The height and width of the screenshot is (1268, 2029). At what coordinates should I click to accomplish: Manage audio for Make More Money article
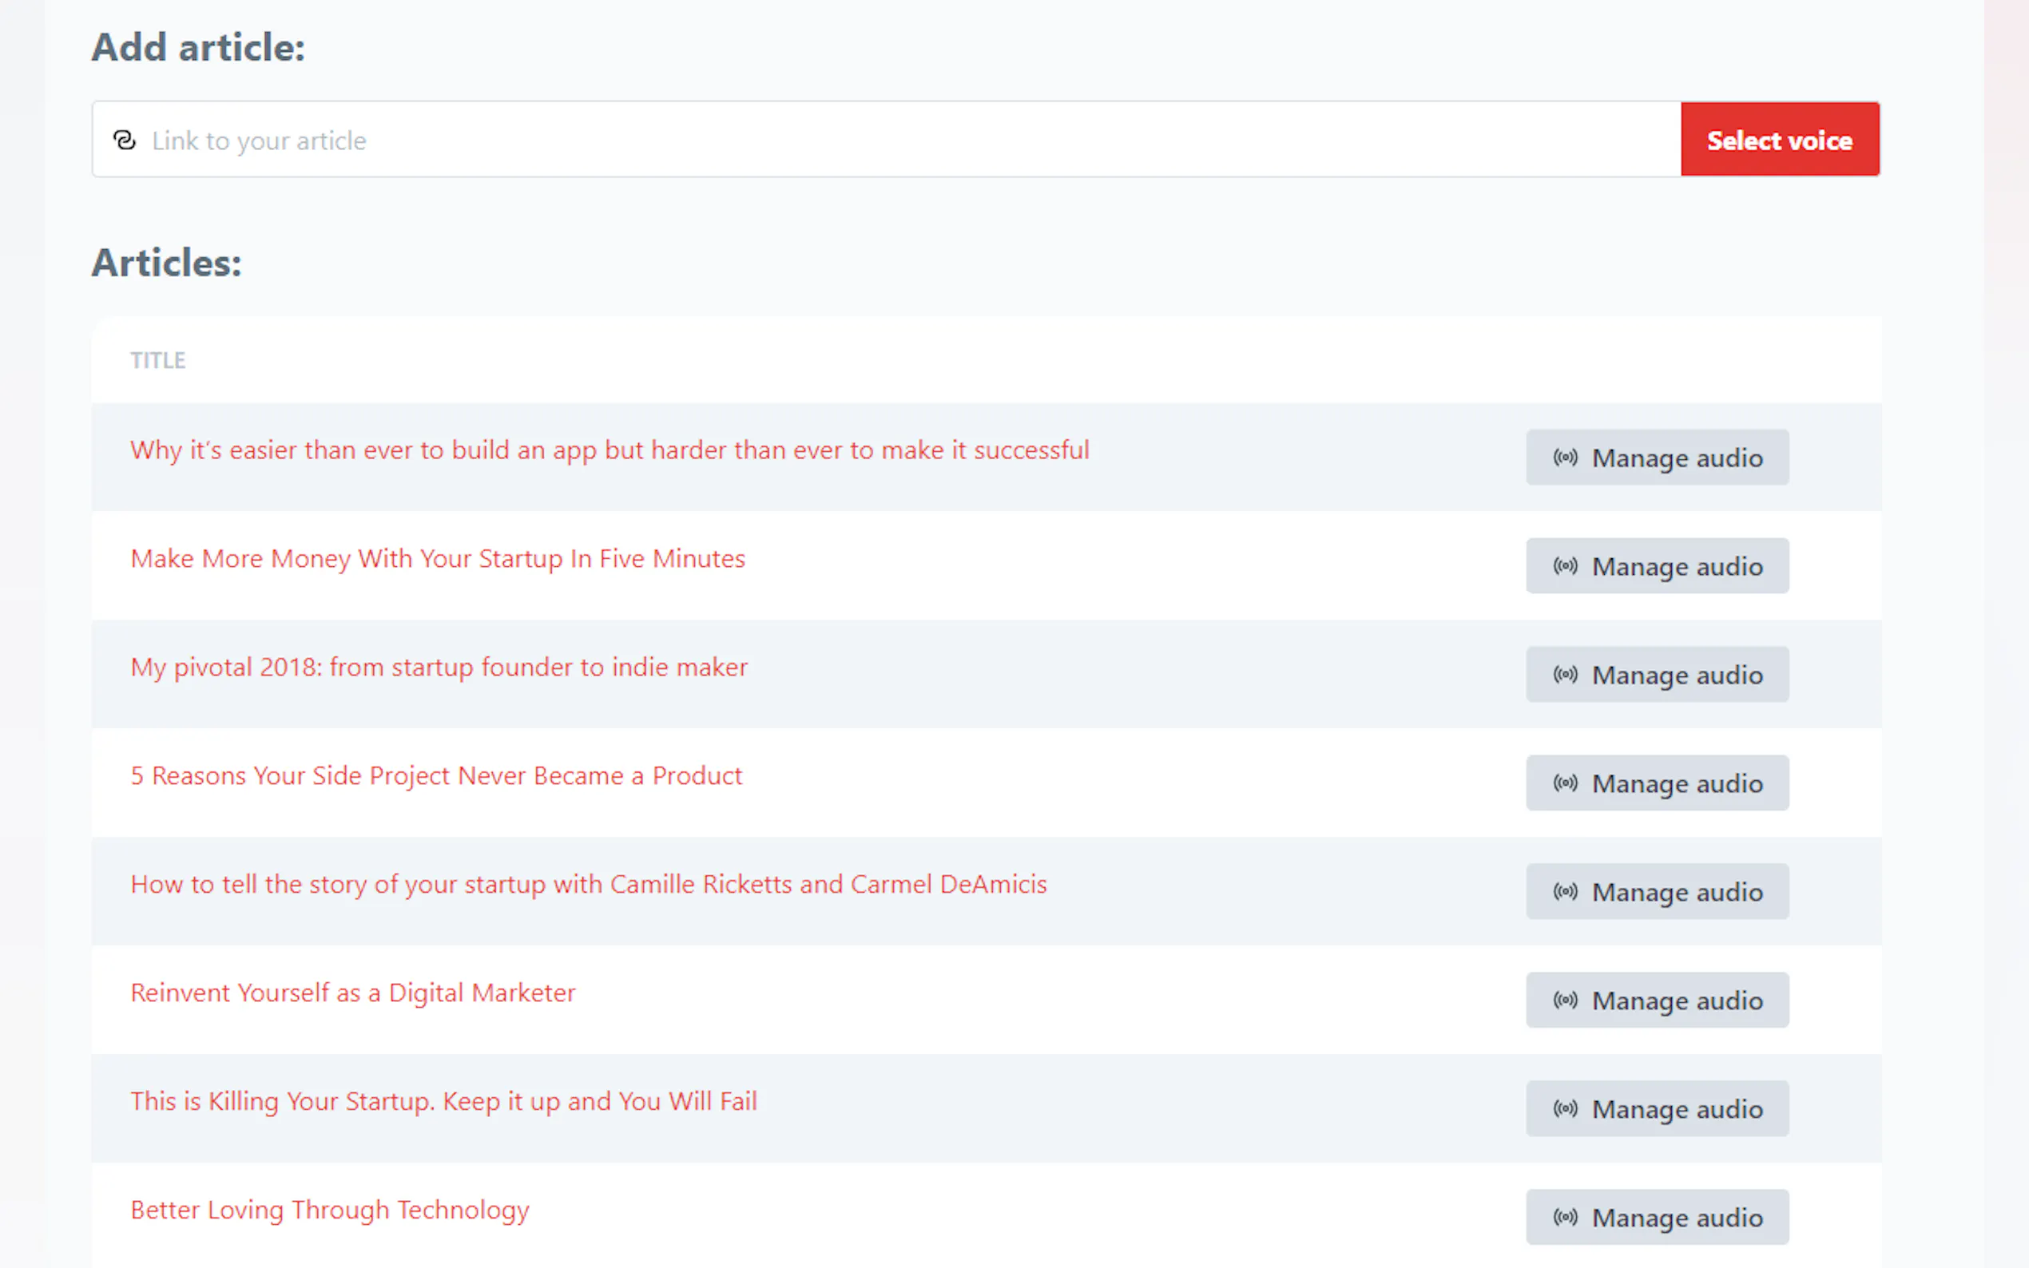click(x=1657, y=566)
